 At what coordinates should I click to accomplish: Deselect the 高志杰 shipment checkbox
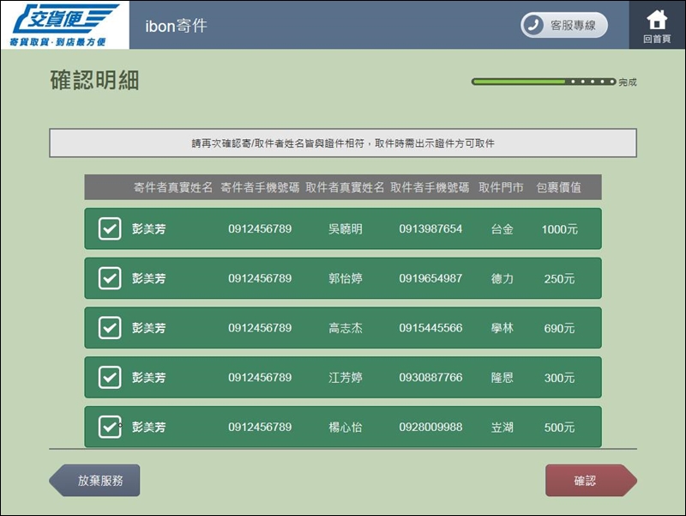(x=110, y=328)
